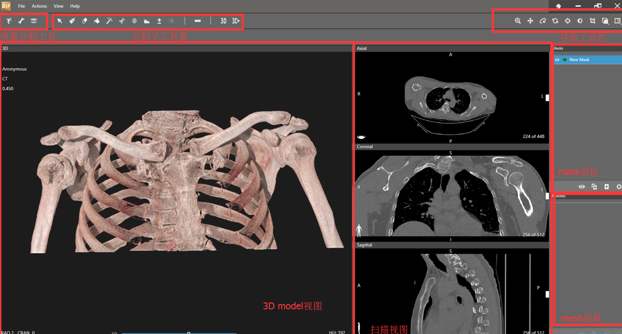This screenshot has width=622, height=334.
Task: Click the Sagittal slice slider handle
Action: [547, 294]
